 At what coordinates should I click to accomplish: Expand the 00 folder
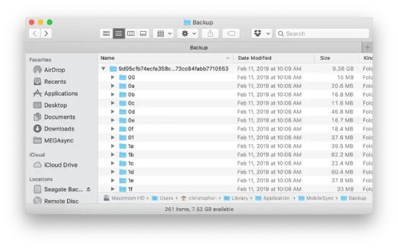(113, 77)
